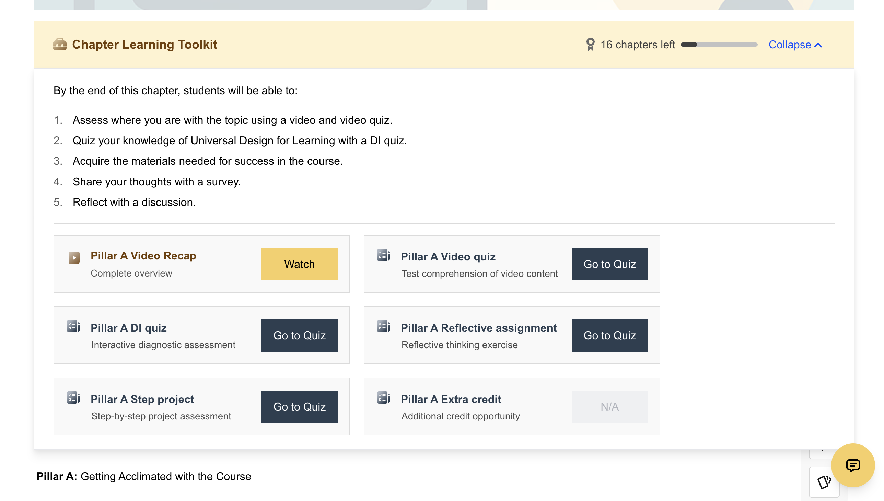Image resolution: width=884 pixels, height=501 pixels.
Task: Open the Pillar A Video Recap title link
Action: point(143,256)
